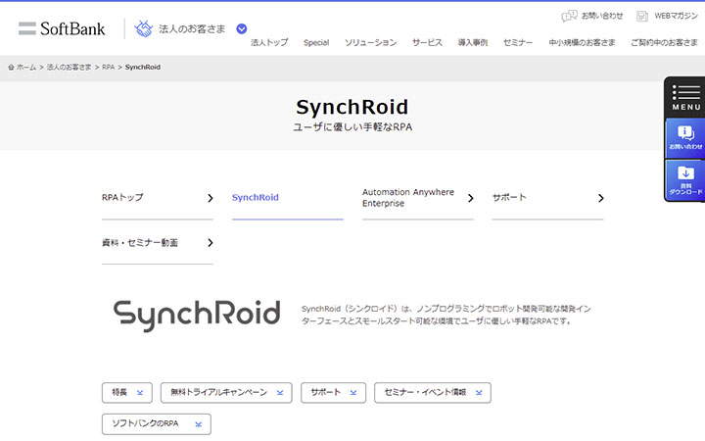Select the RPAトップ tab
This screenshot has height=441, width=705.
[x=158, y=198]
